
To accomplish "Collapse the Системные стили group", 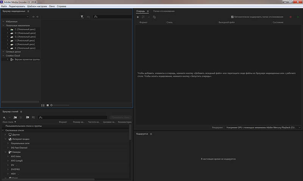I will 3,130.
